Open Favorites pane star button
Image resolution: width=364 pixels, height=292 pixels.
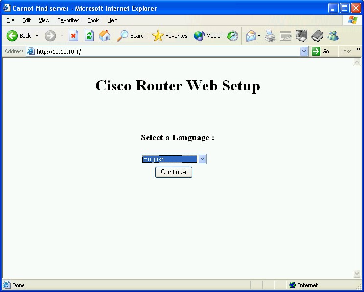pyautogui.click(x=170, y=36)
